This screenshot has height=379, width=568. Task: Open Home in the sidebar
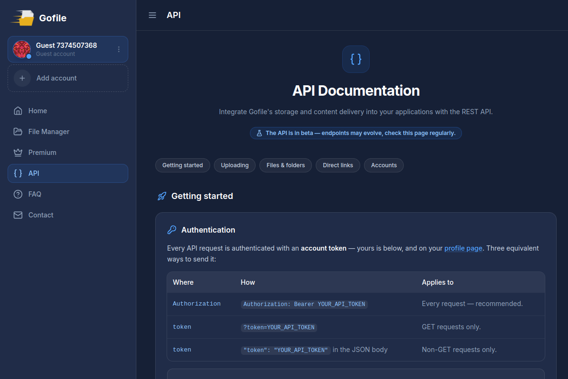point(68,111)
